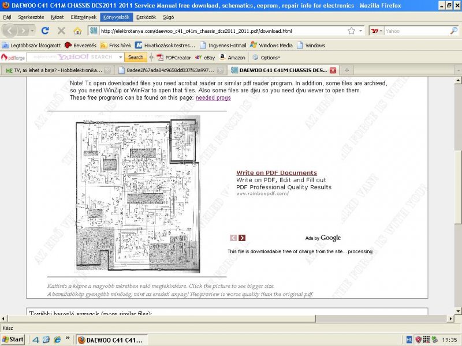Open the eBay toolbar shortcut
Screen dimensions: 462x346
(205, 58)
